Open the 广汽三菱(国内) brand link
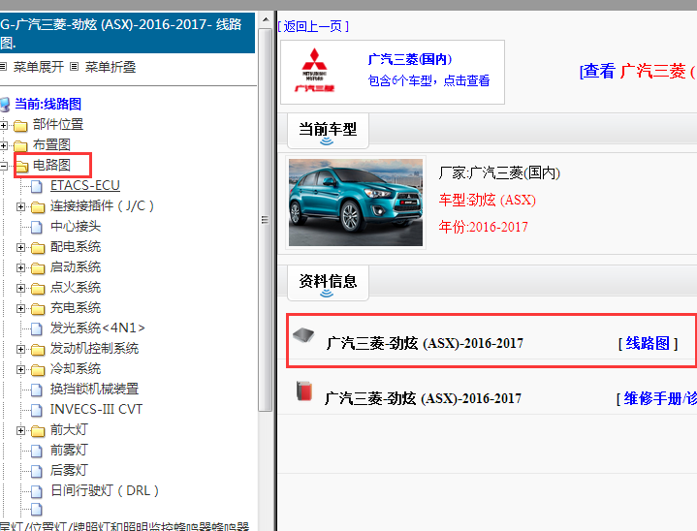The width and height of the screenshot is (697, 531). pos(410,59)
